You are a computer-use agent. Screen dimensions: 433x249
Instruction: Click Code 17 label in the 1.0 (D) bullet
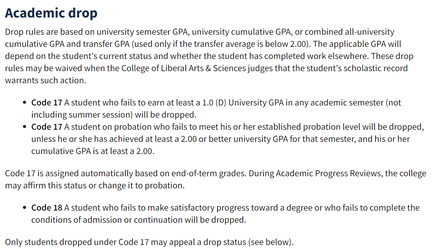tap(47, 103)
